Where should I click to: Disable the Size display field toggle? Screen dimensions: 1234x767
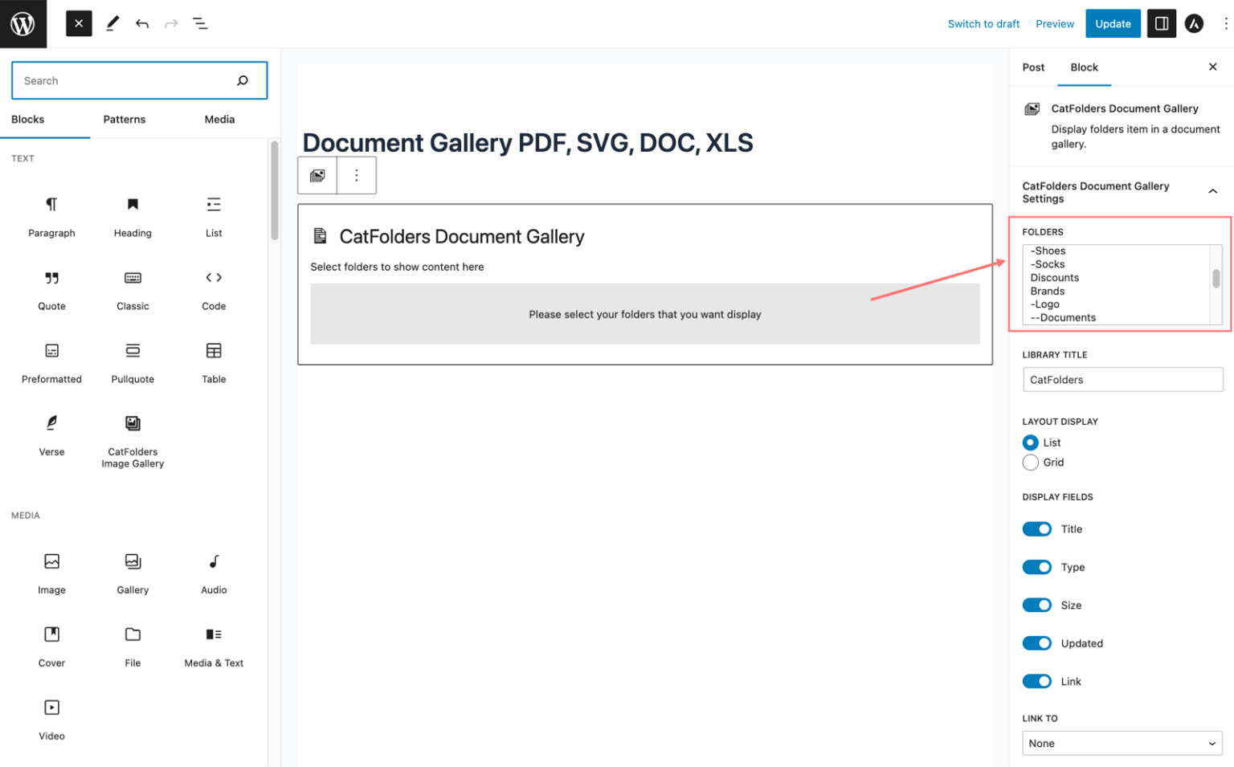pos(1037,605)
